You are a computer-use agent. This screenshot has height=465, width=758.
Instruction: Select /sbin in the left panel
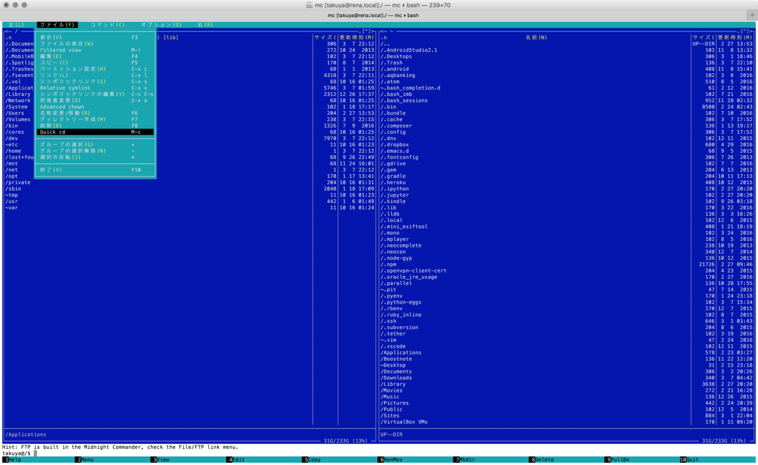click(189, 189)
